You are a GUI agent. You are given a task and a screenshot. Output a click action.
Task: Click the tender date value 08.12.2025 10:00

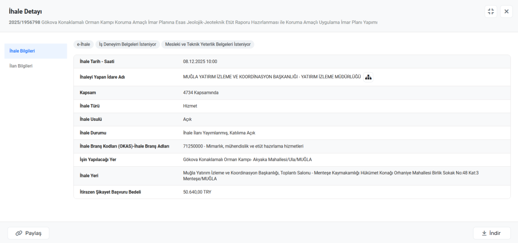200,62
